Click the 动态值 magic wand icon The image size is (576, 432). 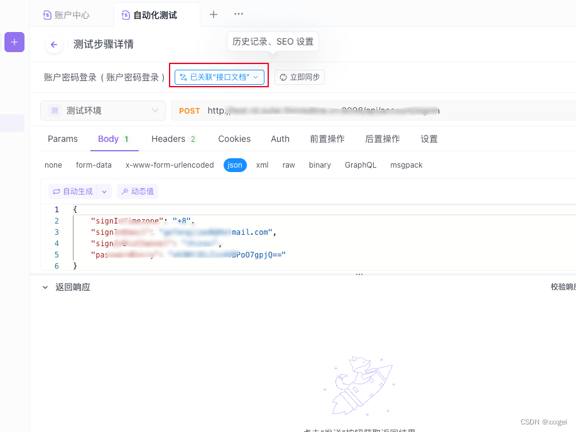(x=125, y=192)
